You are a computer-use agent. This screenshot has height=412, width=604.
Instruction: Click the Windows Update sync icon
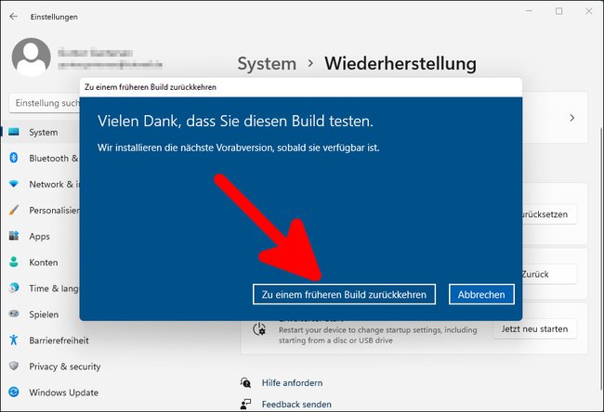click(x=14, y=392)
